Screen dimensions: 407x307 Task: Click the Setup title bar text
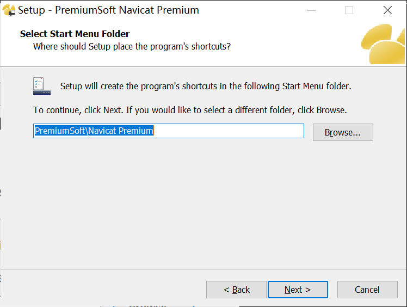pos(109,10)
